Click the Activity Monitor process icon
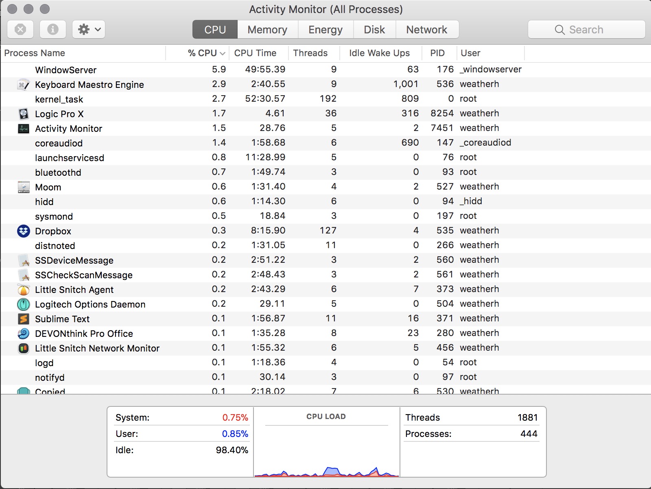This screenshot has width=651, height=489. (24, 129)
